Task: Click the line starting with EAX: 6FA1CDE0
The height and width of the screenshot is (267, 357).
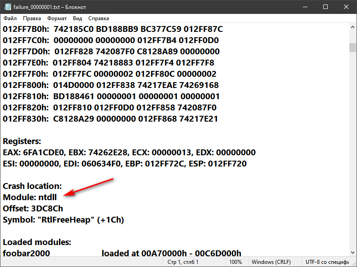Action: (x=129, y=152)
